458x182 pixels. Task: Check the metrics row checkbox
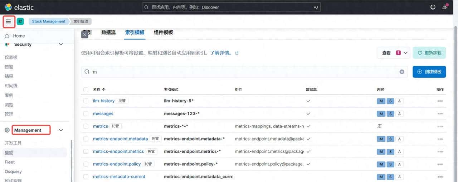(86, 126)
